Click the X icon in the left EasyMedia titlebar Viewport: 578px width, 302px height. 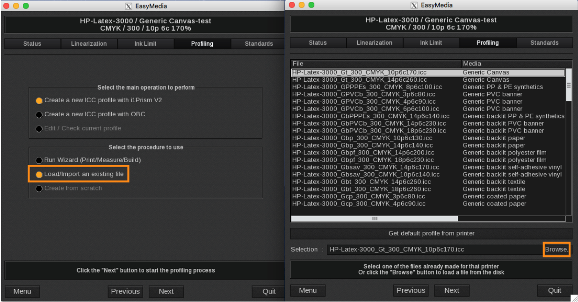(129, 6)
